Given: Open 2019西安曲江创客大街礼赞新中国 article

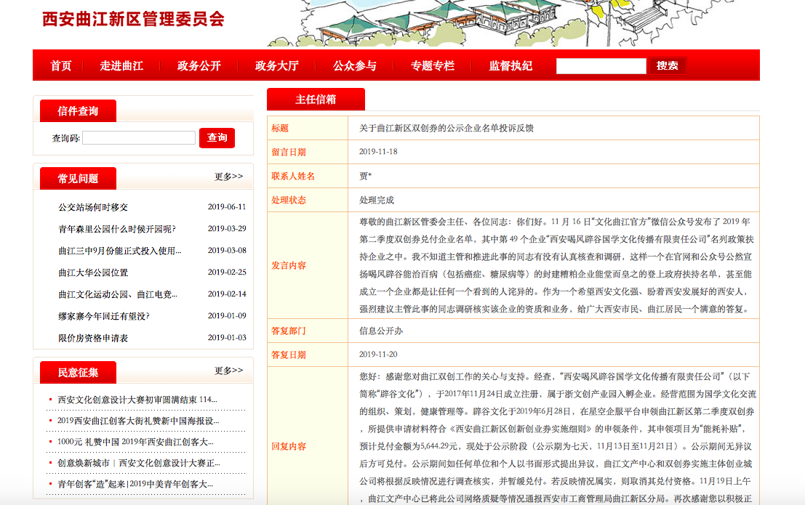Looking at the screenshot, I should coord(137,421).
